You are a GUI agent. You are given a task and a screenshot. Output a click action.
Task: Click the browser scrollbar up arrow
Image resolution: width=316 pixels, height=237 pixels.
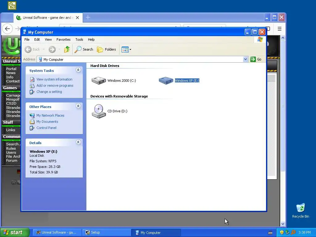tap(283, 38)
